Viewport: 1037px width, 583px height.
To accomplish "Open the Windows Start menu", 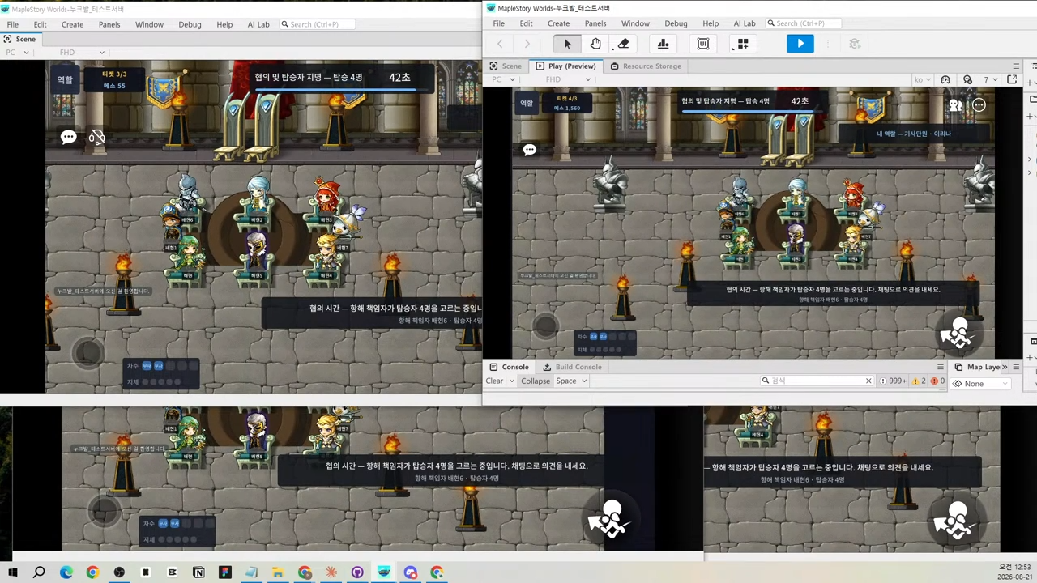I will point(13,572).
